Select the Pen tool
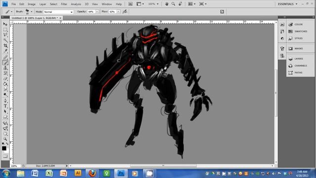 5,101
